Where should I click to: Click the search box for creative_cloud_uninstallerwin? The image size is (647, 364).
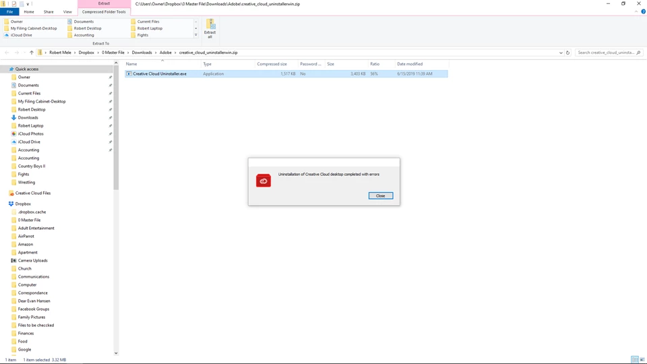[605, 53]
